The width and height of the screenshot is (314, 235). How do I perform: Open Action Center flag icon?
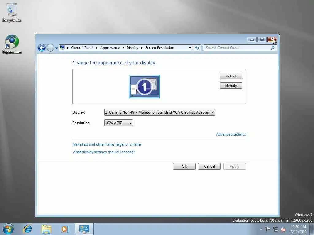click(x=268, y=229)
